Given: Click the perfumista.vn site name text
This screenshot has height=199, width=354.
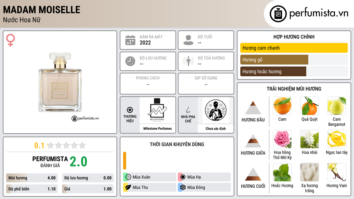Looking at the screenshot, I should tap(319, 13).
